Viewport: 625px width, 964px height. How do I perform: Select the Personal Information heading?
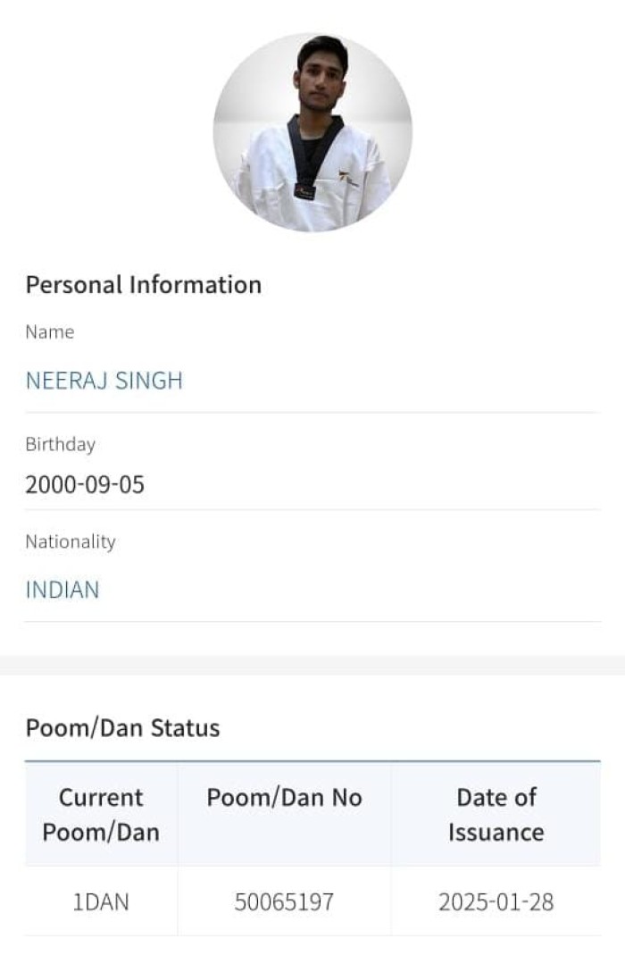click(143, 285)
